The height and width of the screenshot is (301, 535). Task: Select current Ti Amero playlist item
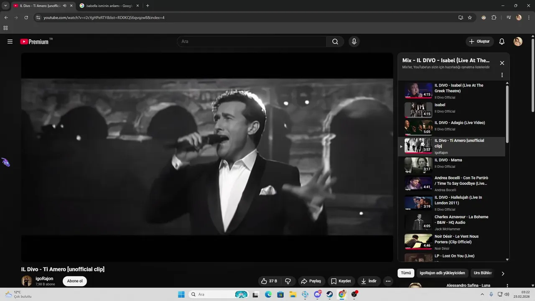(x=451, y=146)
